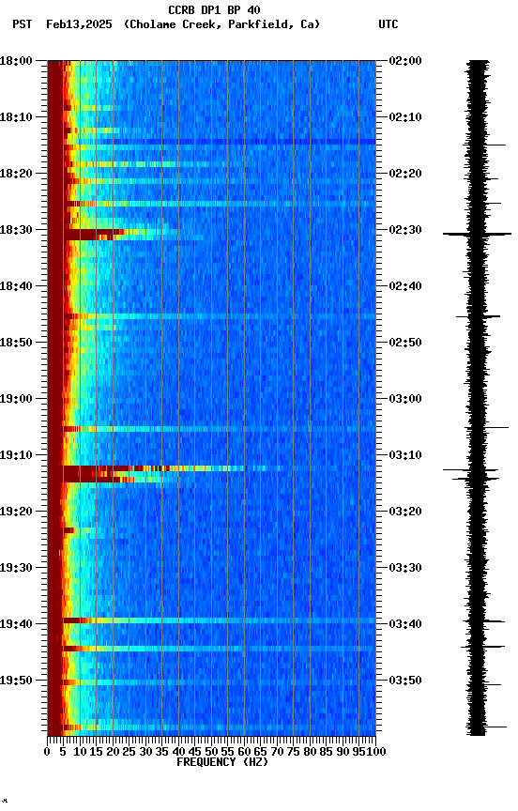
Task: Click the "18:30" PST time label
Action: (16, 230)
